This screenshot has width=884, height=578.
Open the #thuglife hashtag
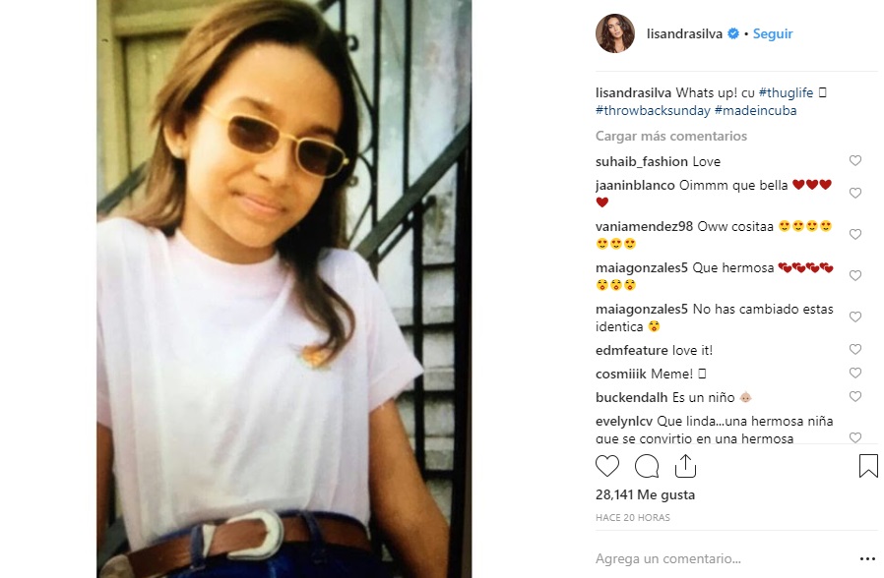coord(786,91)
